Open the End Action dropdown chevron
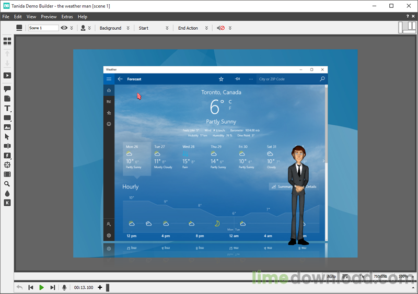The image size is (418, 294). [x=206, y=28]
